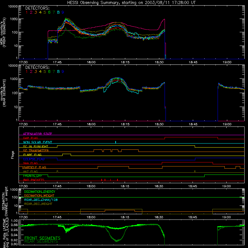The height and width of the screenshot is (248, 248).
Task: Click the DECIMATION_ENERGY legend label
Action: tap(40, 192)
